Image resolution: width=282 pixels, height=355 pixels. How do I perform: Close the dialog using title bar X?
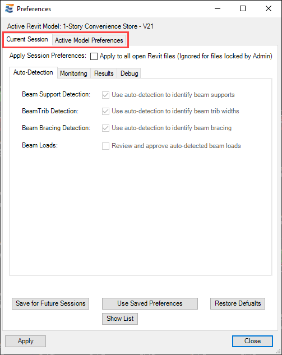coord(269,8)
